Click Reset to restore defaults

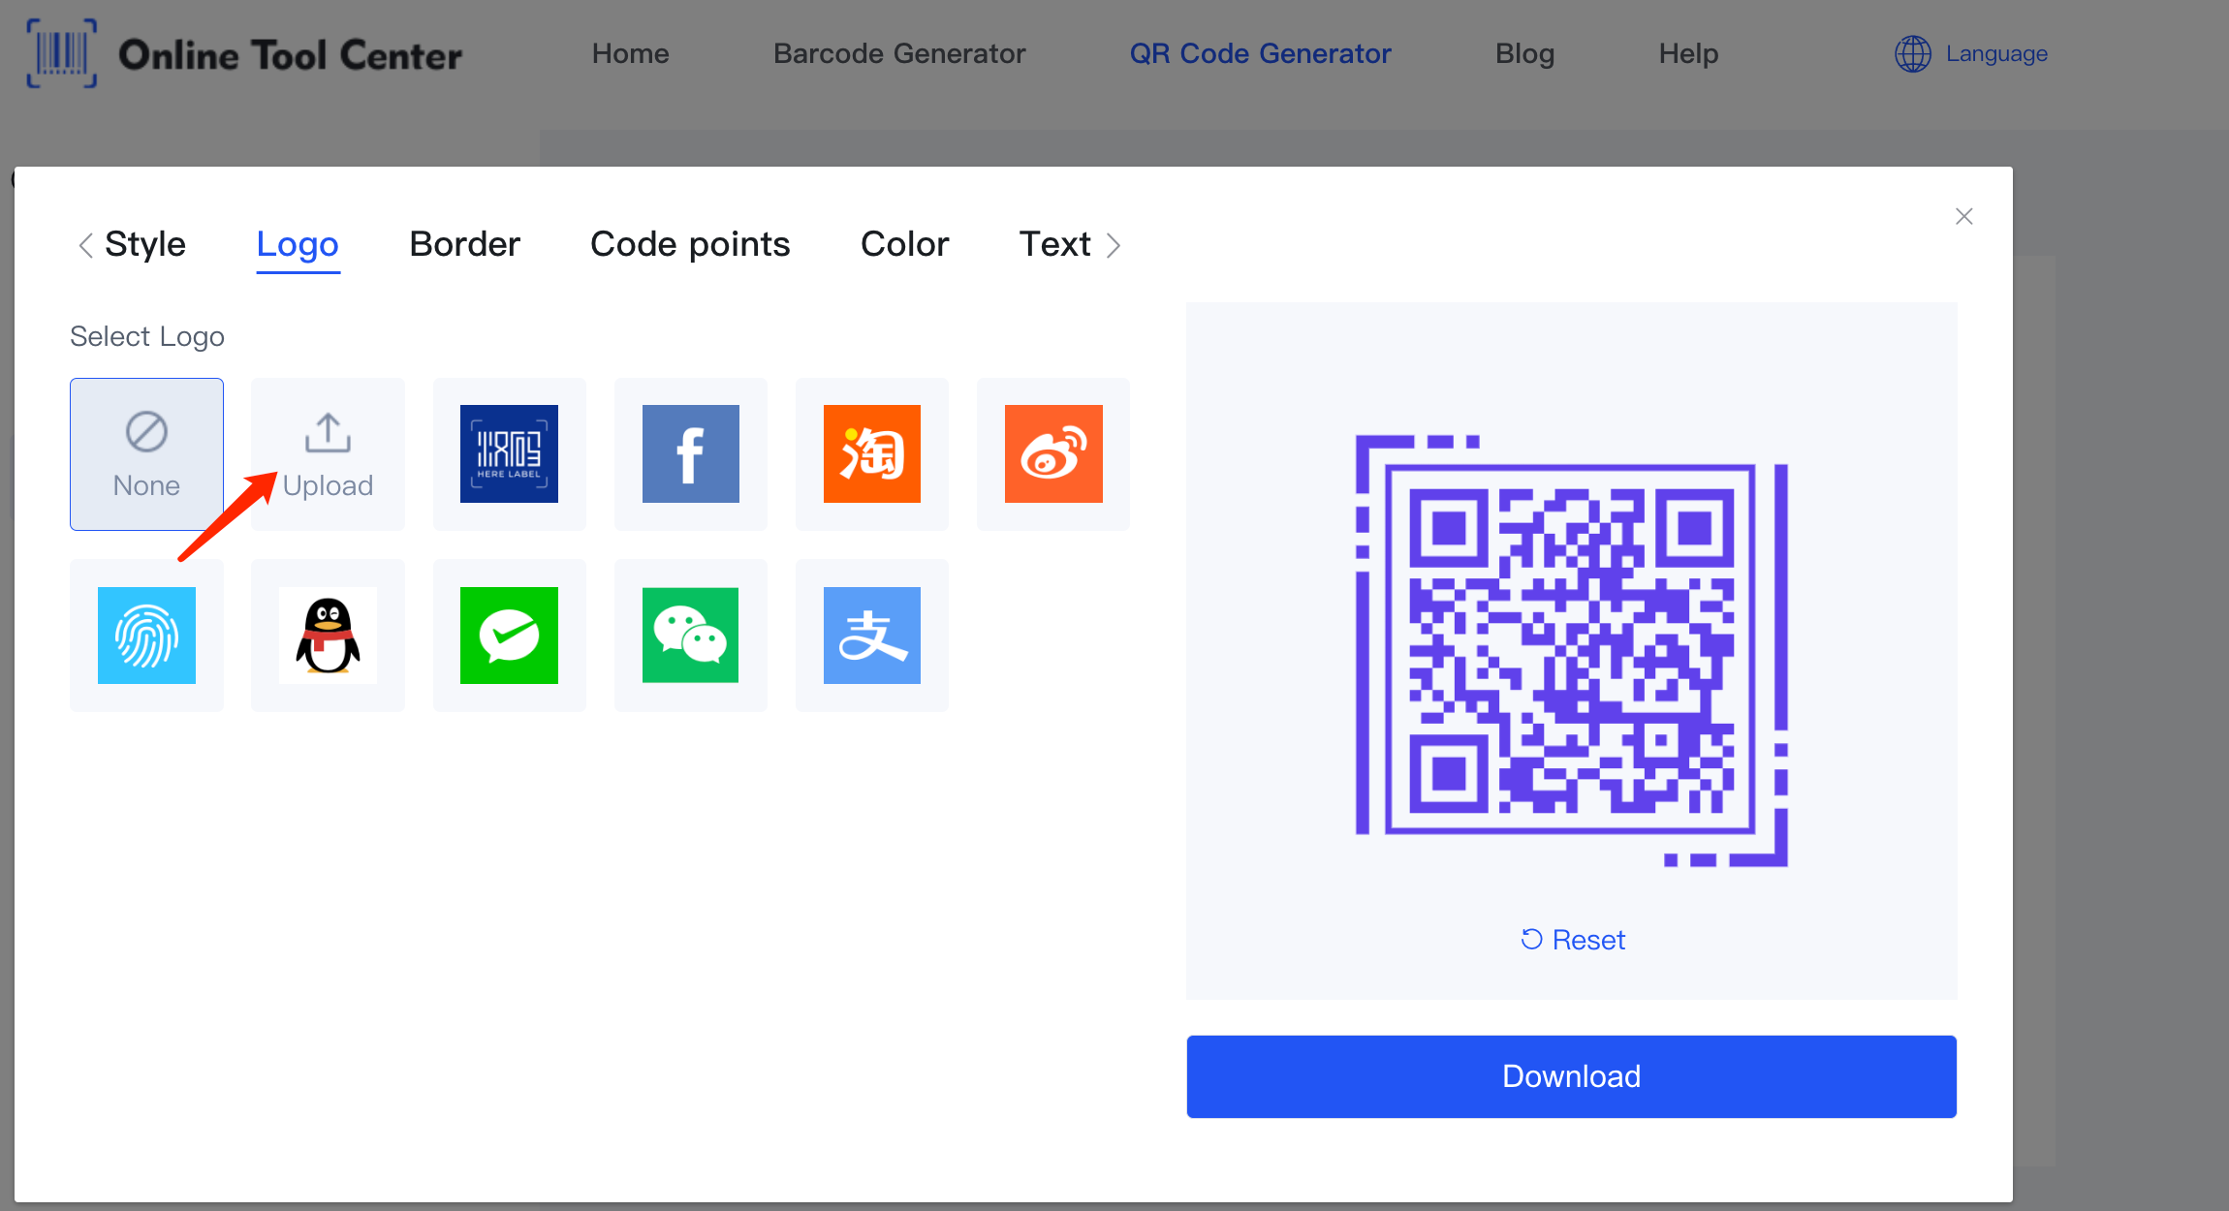(x=1572, y=938)
